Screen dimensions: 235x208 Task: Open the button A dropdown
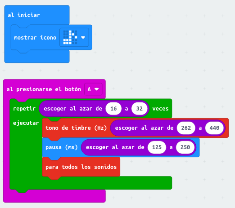(x=93, y=89)
